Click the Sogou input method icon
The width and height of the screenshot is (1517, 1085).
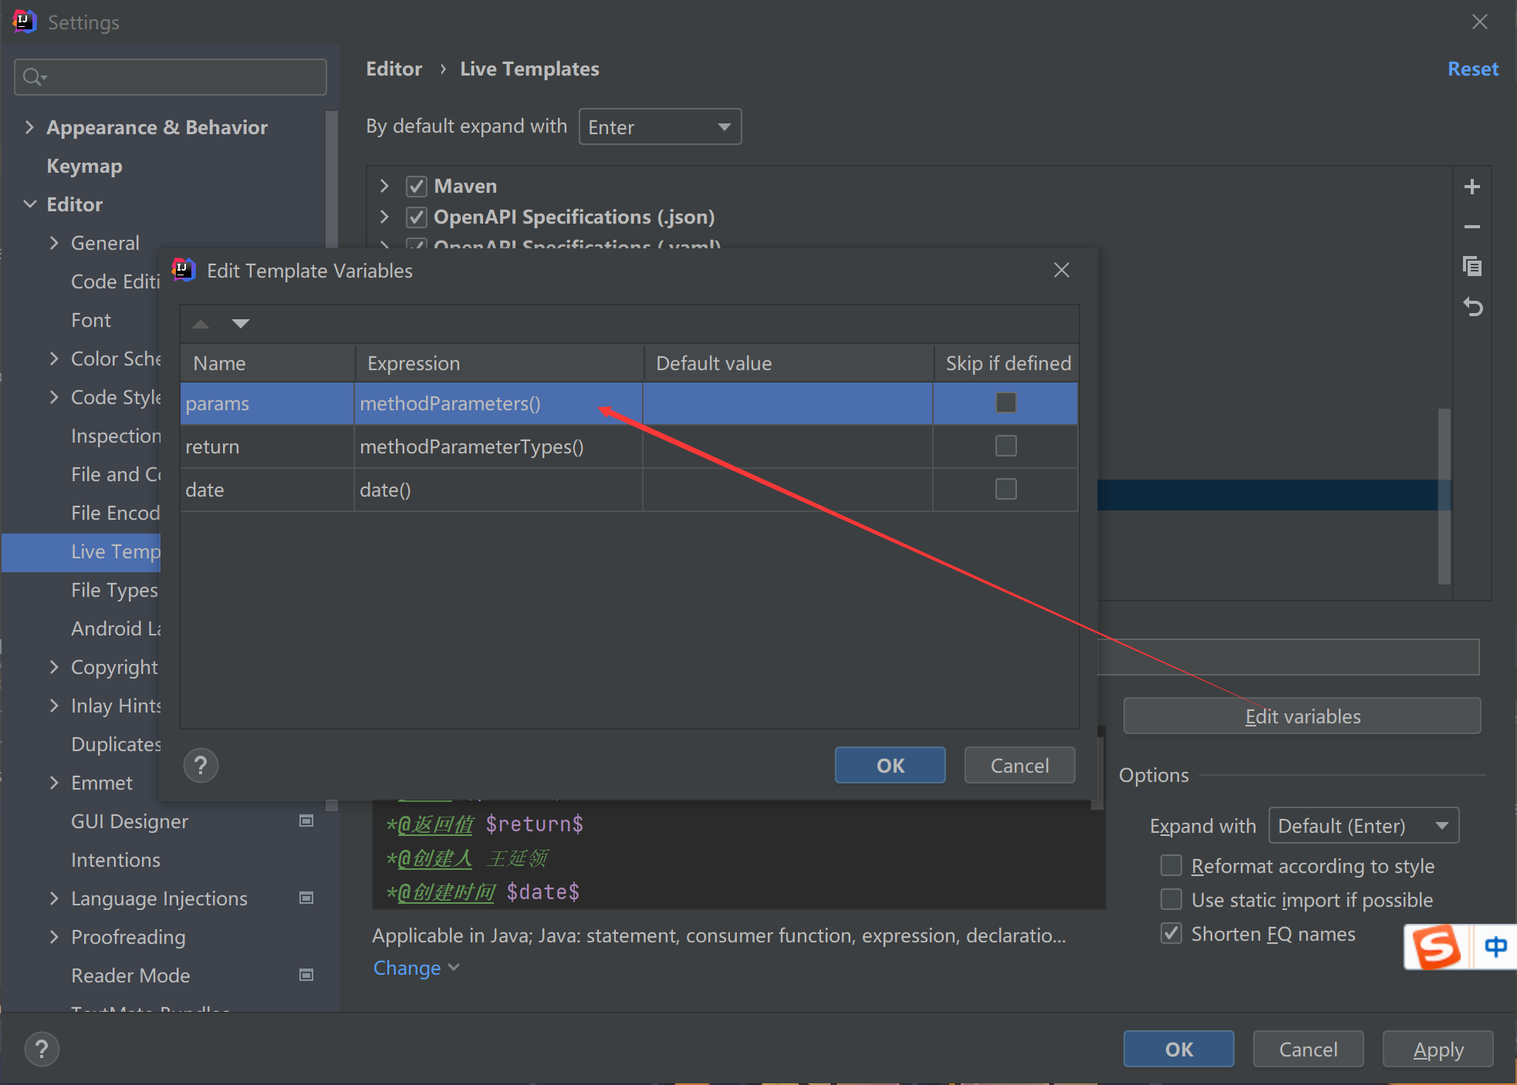pos(1436,946)
